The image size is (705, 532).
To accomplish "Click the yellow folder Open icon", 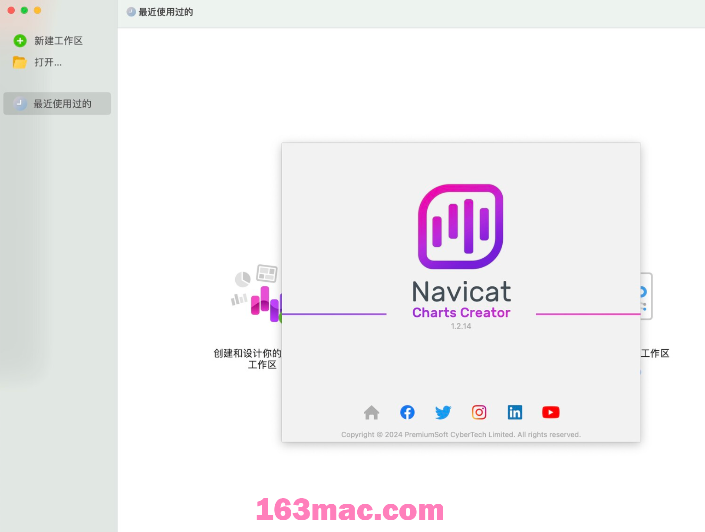I will [x=20, y=62].
